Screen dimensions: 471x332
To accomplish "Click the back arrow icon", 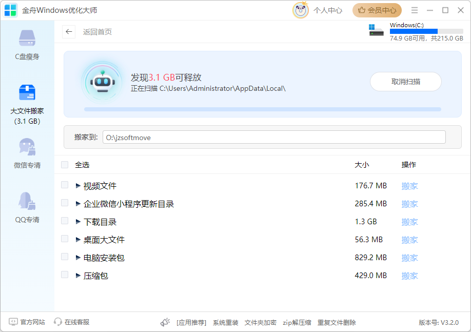I will (x=69, y=32).
